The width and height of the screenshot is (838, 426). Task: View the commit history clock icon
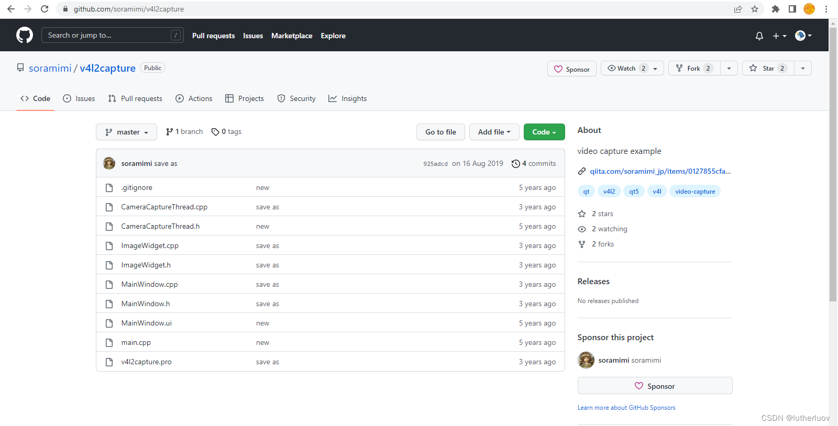tap(515, 164)
